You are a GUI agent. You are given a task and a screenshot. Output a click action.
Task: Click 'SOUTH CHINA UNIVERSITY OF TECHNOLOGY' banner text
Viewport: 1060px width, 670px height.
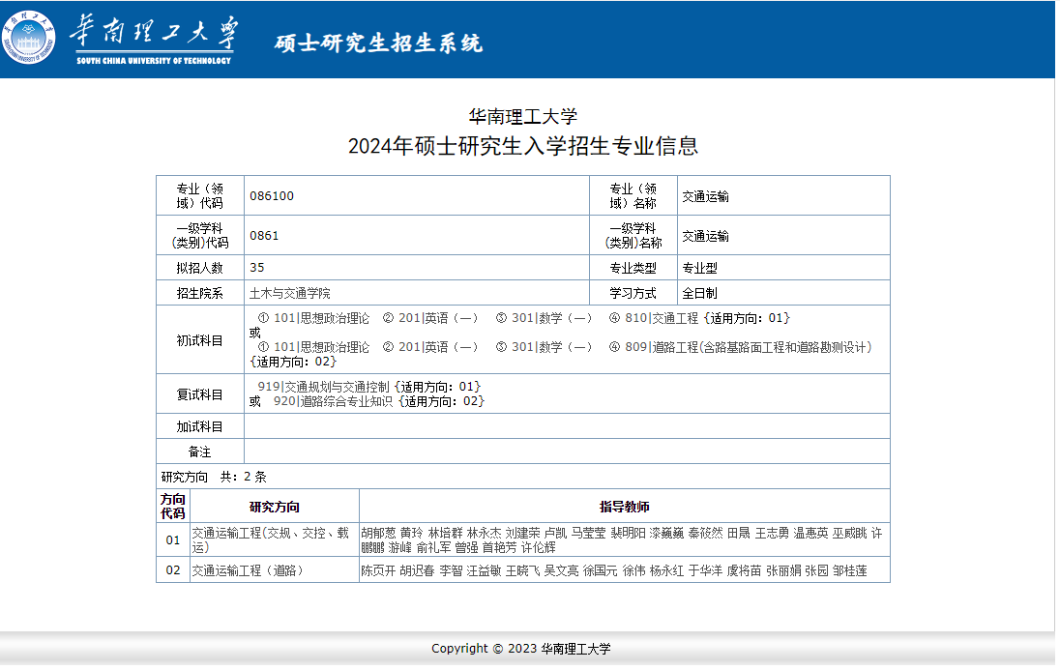click(x=154, y=61)
